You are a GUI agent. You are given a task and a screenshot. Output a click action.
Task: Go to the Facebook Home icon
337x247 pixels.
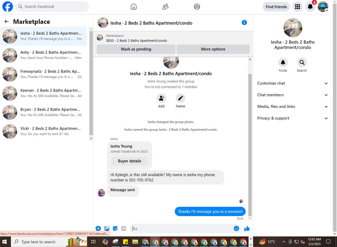point(134,7)
